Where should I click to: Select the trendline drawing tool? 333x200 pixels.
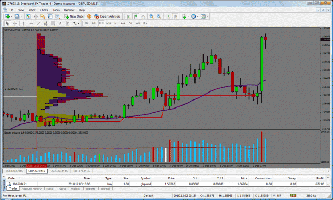click(38, 23)
